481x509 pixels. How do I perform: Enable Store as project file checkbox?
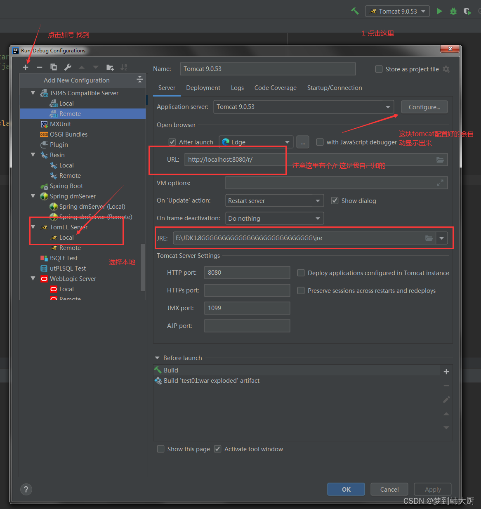[x=379, y=69]
